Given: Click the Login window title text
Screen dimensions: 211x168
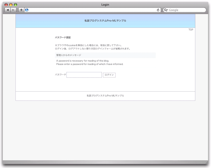Looking at the screenshot, I should click(x=105, y=5).
